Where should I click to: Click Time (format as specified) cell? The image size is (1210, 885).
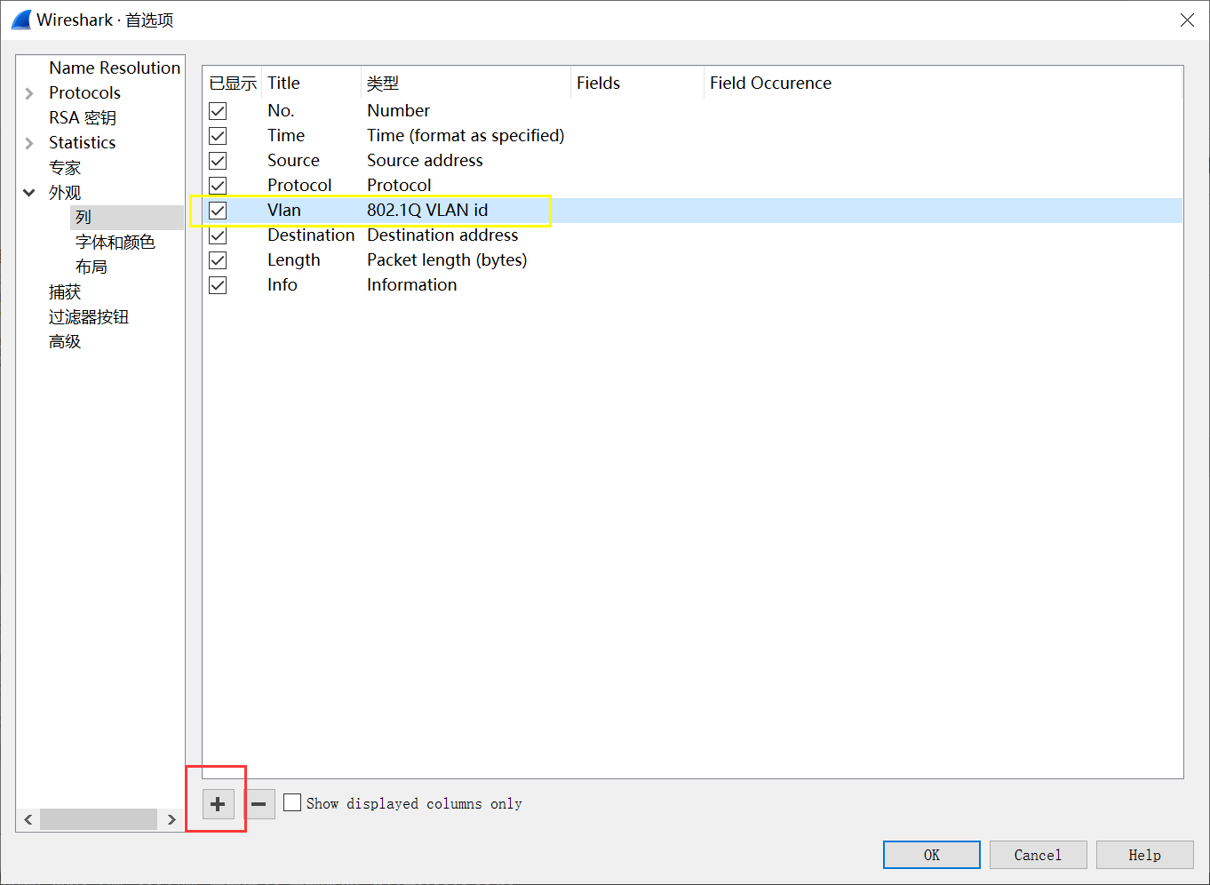click(x=466, y=135)
